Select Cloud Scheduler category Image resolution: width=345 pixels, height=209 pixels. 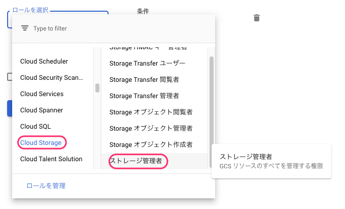(x=44, y=62)
